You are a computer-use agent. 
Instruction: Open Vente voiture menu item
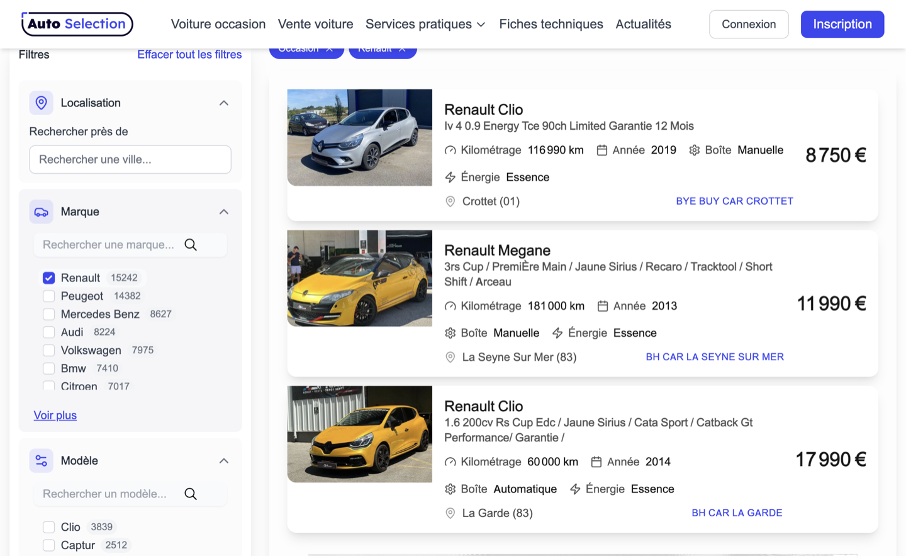[x=315, y=24]
